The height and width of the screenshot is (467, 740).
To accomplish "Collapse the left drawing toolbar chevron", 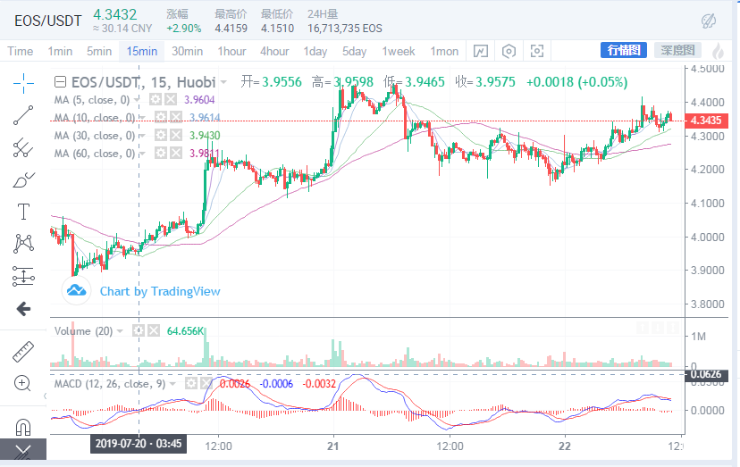I will point(46,396).
